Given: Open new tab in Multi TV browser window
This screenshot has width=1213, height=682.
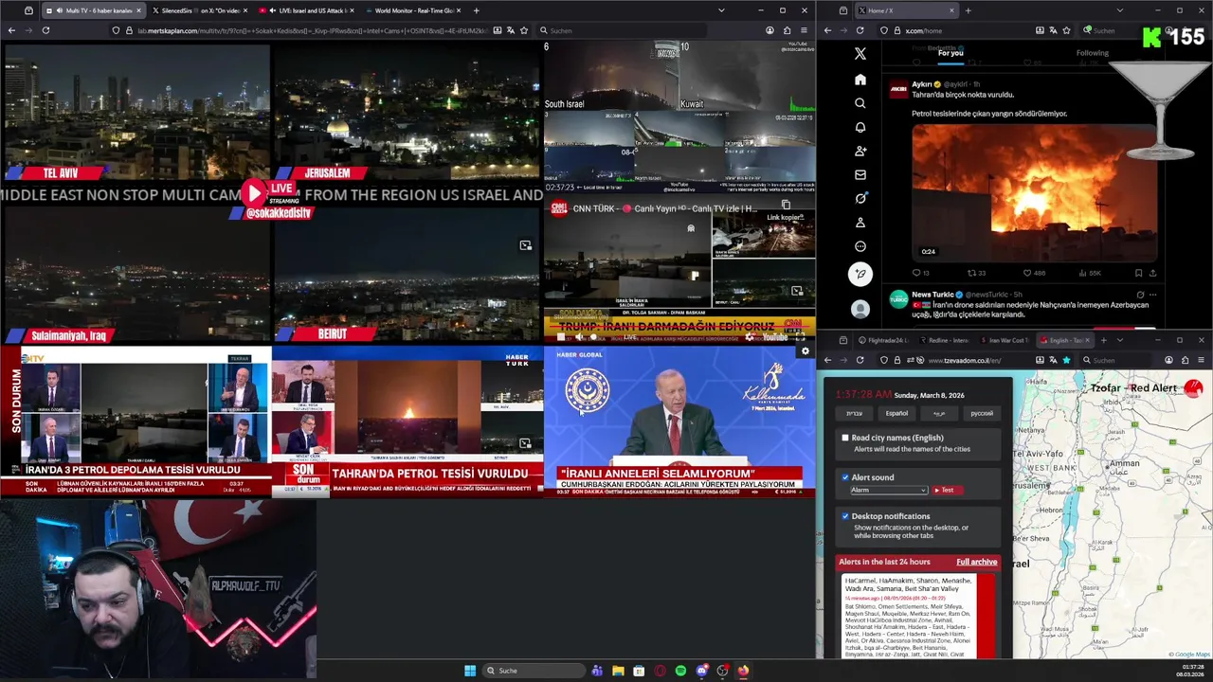Looking at the screenshot, I should pos(476,10).
